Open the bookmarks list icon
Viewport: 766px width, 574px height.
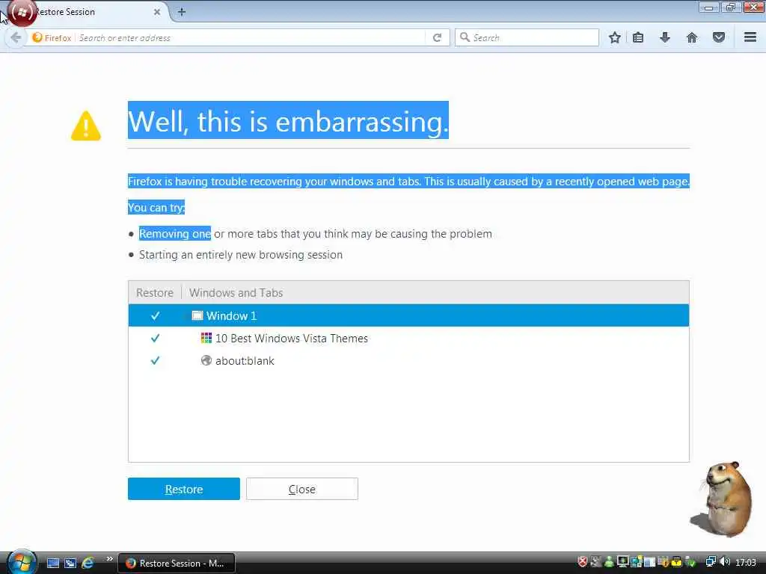click(x=638, y=37)
